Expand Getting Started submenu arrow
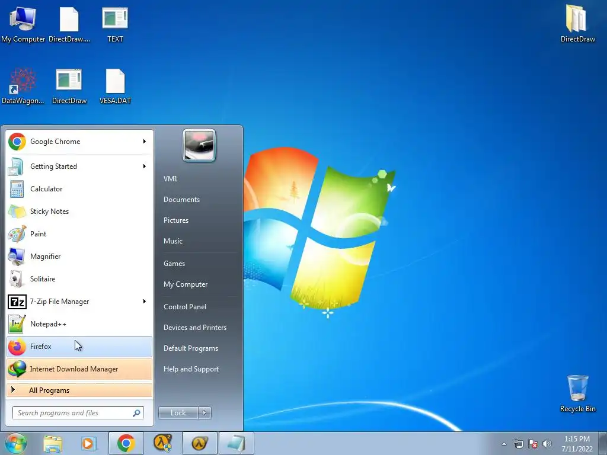The width and height of the screenshot is (607, 455). [145, 166]
